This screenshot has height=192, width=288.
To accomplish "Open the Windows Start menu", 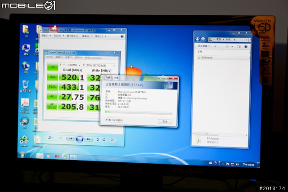I will click(22, 155).
